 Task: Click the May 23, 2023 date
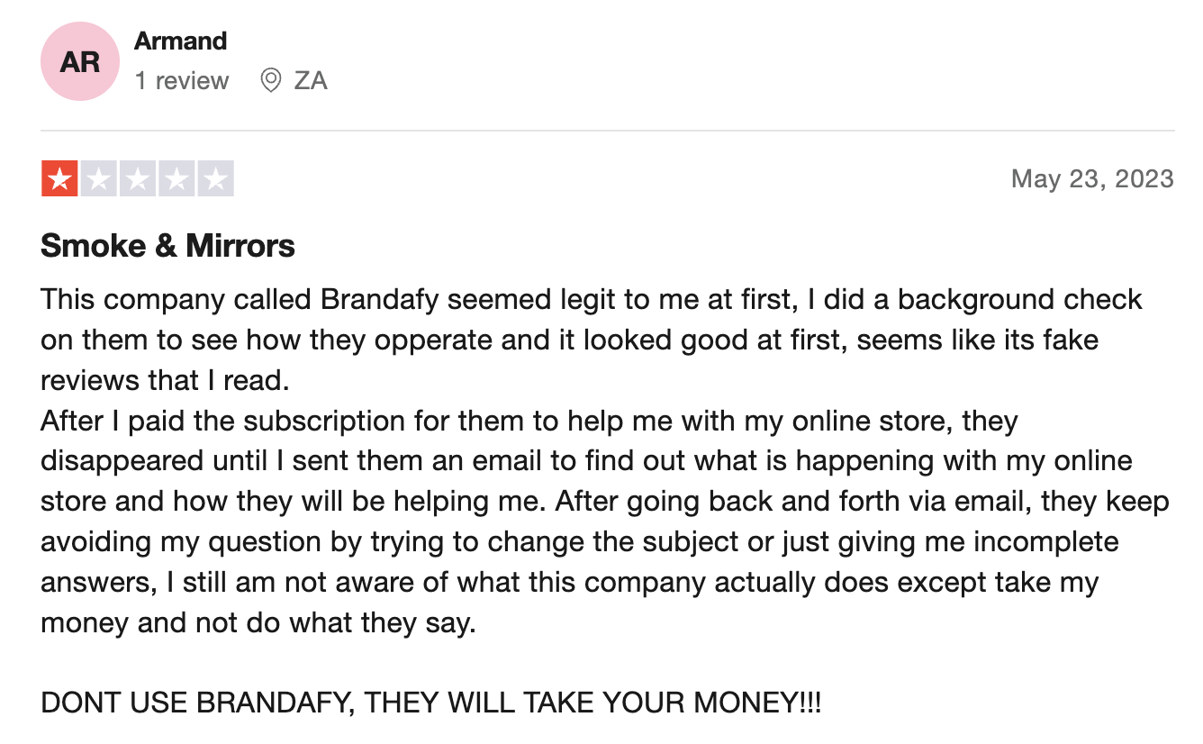1092,178
